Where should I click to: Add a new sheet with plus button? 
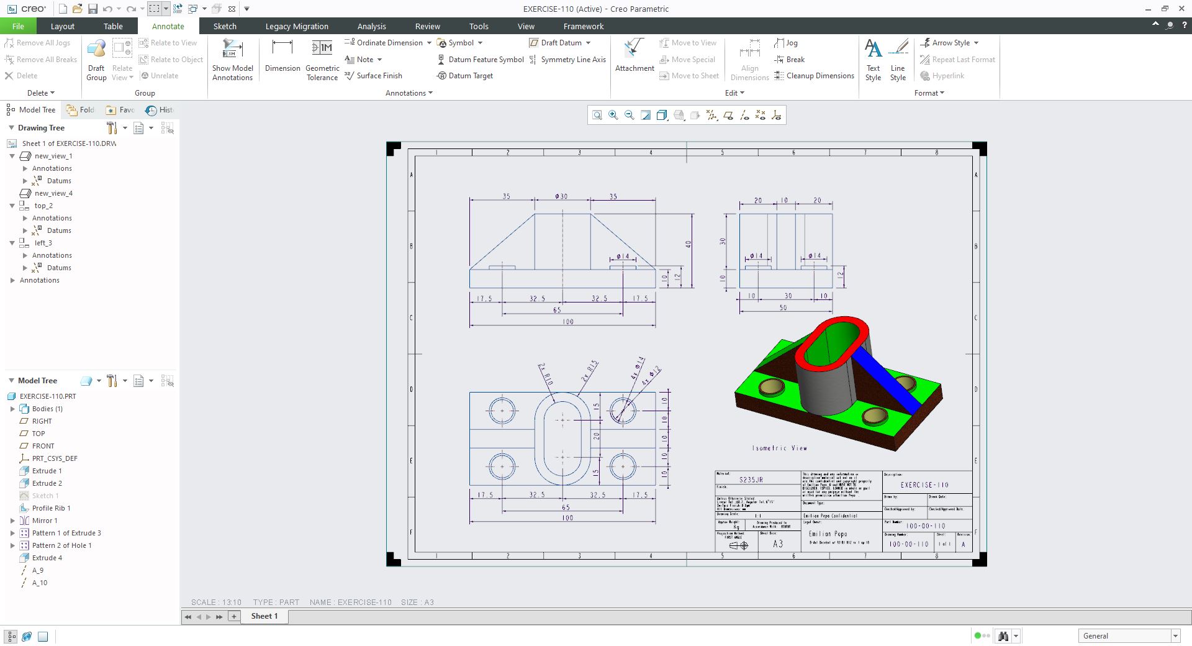pyautogui.click(x=234, y=616)
